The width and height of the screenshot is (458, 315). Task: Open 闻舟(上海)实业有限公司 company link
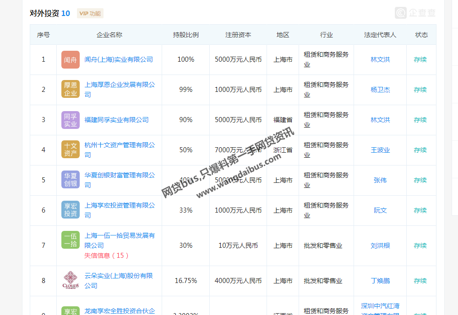(119, 59)
